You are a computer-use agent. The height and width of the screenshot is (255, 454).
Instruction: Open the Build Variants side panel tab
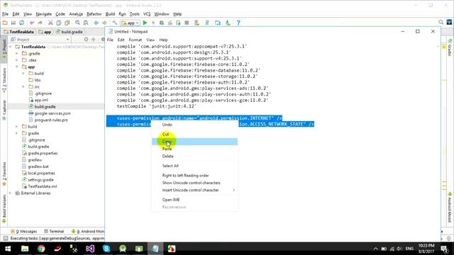click(4, 209)
